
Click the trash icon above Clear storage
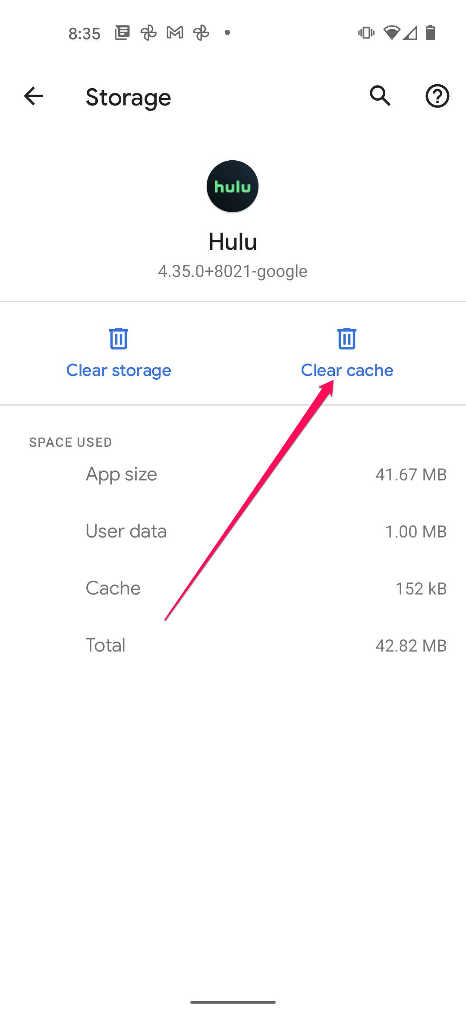(119, 340)
